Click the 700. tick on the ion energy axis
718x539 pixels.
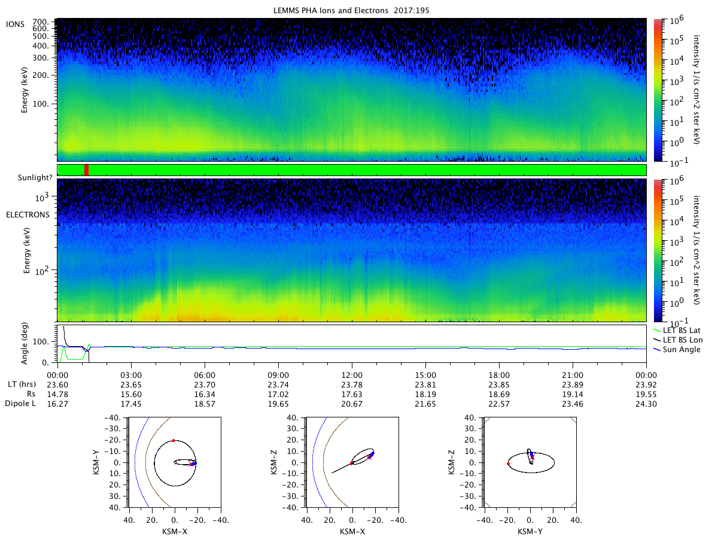pyautogui.click(x=40, y=22)
